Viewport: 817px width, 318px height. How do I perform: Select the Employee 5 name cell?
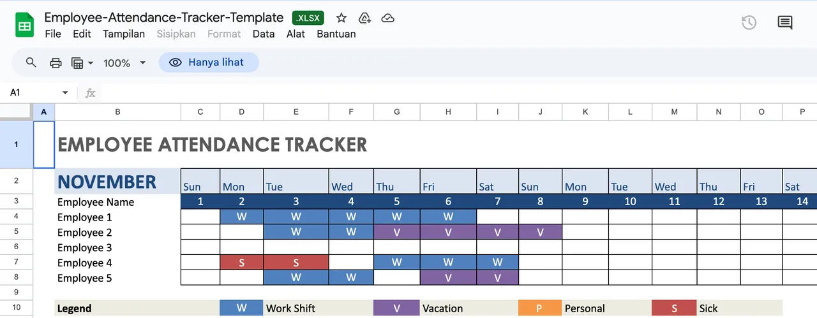coord(117,278)
